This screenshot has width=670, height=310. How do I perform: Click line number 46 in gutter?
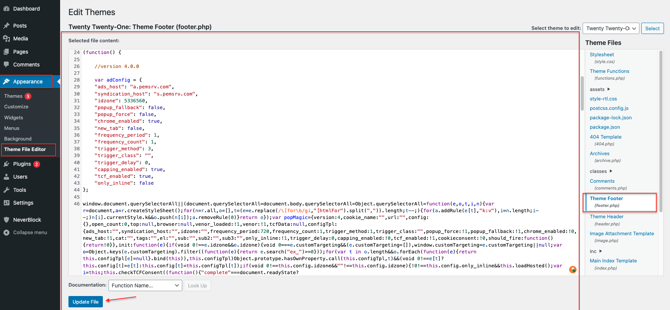(77, 204)
